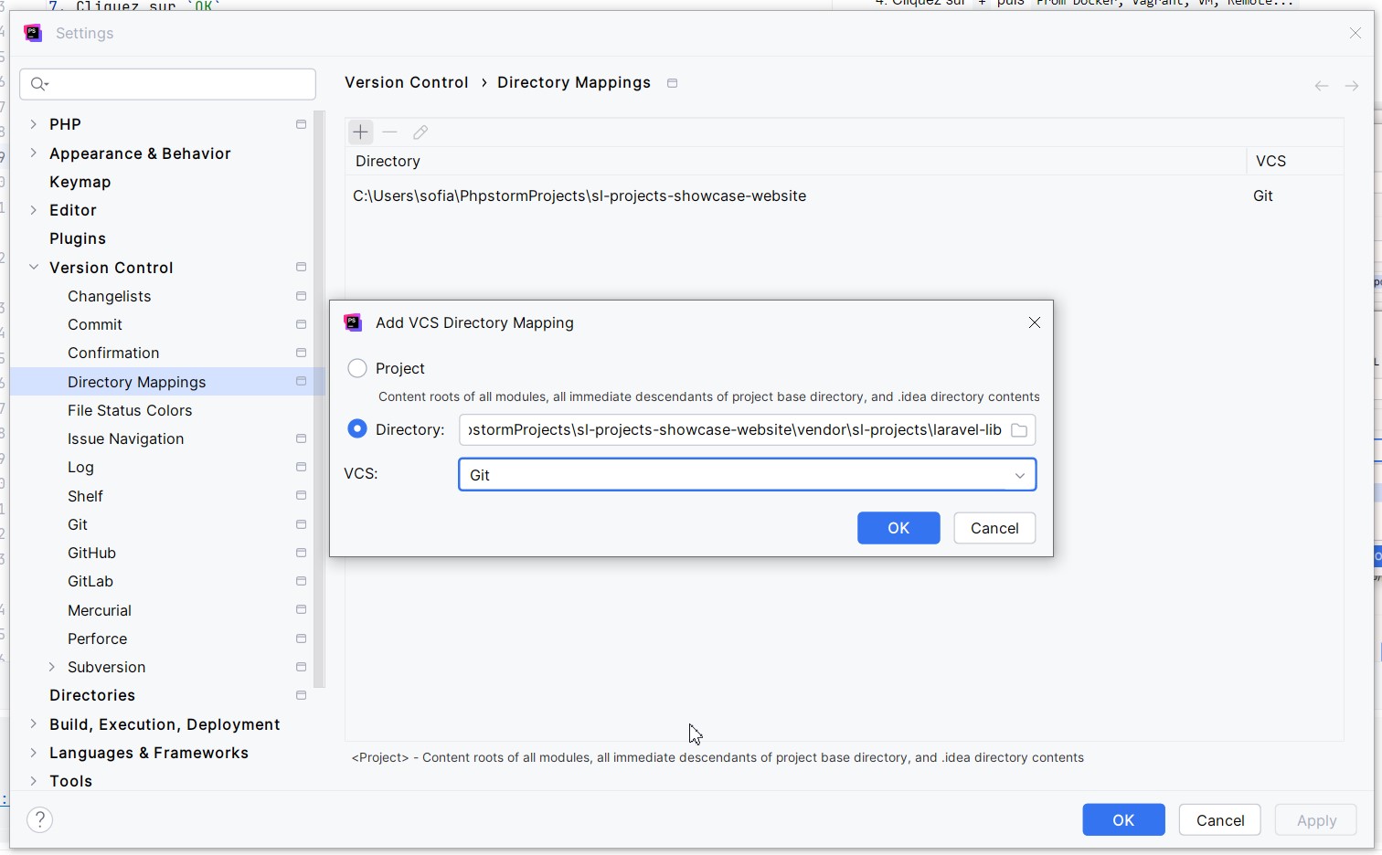Click Version Control breadcrumb link
The width and height of the screenshot is (1382, 855).
(x=407, y=82)
